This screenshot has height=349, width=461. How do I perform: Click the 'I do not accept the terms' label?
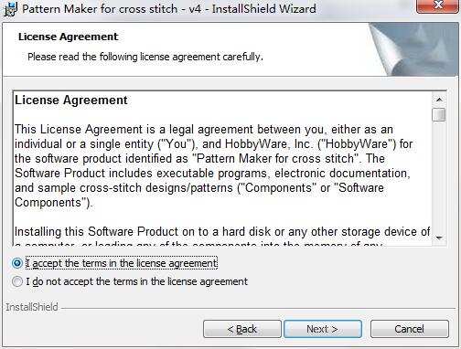(x=136, y=281)
